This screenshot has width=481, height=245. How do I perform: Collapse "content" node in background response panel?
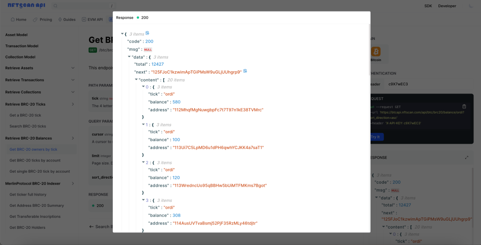(383, 227)
